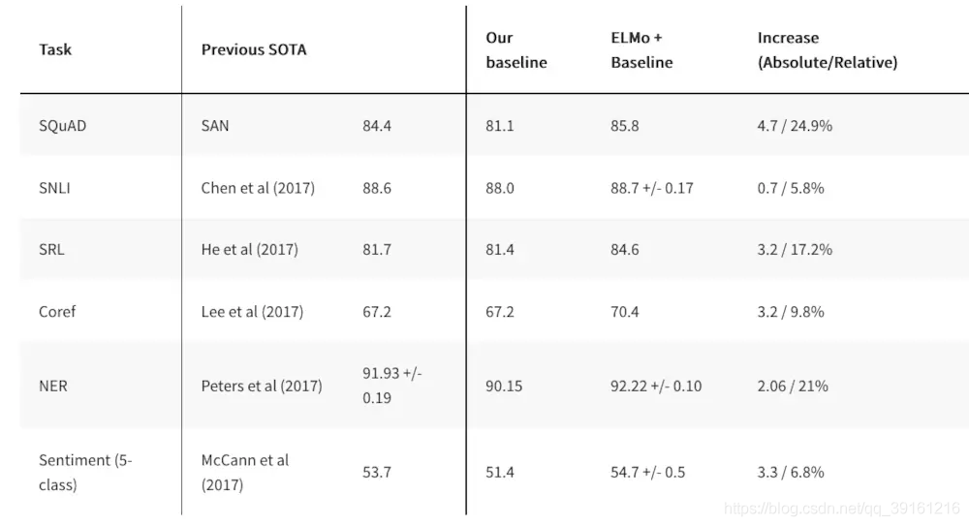Select the SQuAD task cell
The image size is (969, 526).
pyautogui.click(x=62, y=126)
